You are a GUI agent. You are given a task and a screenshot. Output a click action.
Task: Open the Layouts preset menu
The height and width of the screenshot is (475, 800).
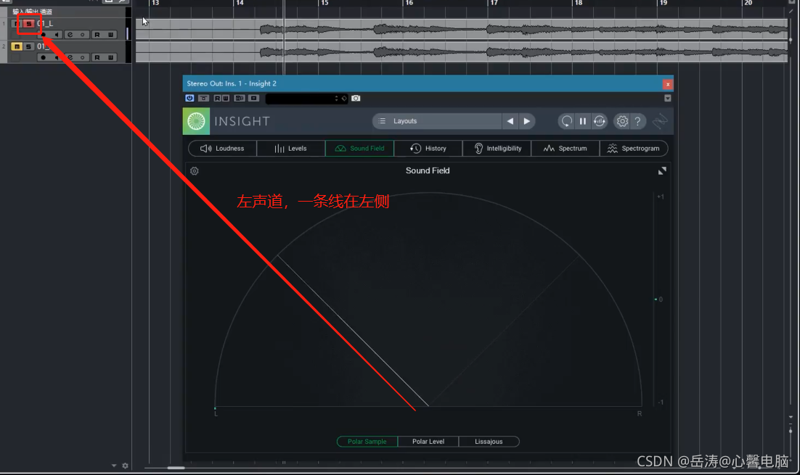click(x=437, y=121)
